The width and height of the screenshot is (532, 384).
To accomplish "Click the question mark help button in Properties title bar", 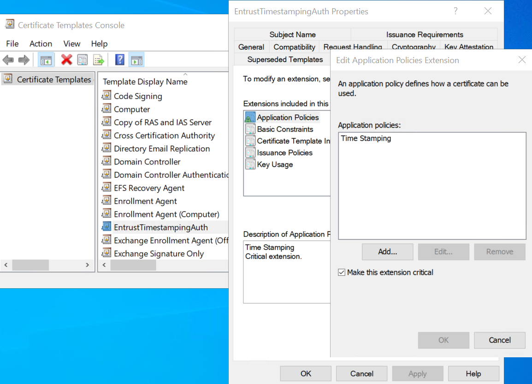I will [x=455, y=11].
